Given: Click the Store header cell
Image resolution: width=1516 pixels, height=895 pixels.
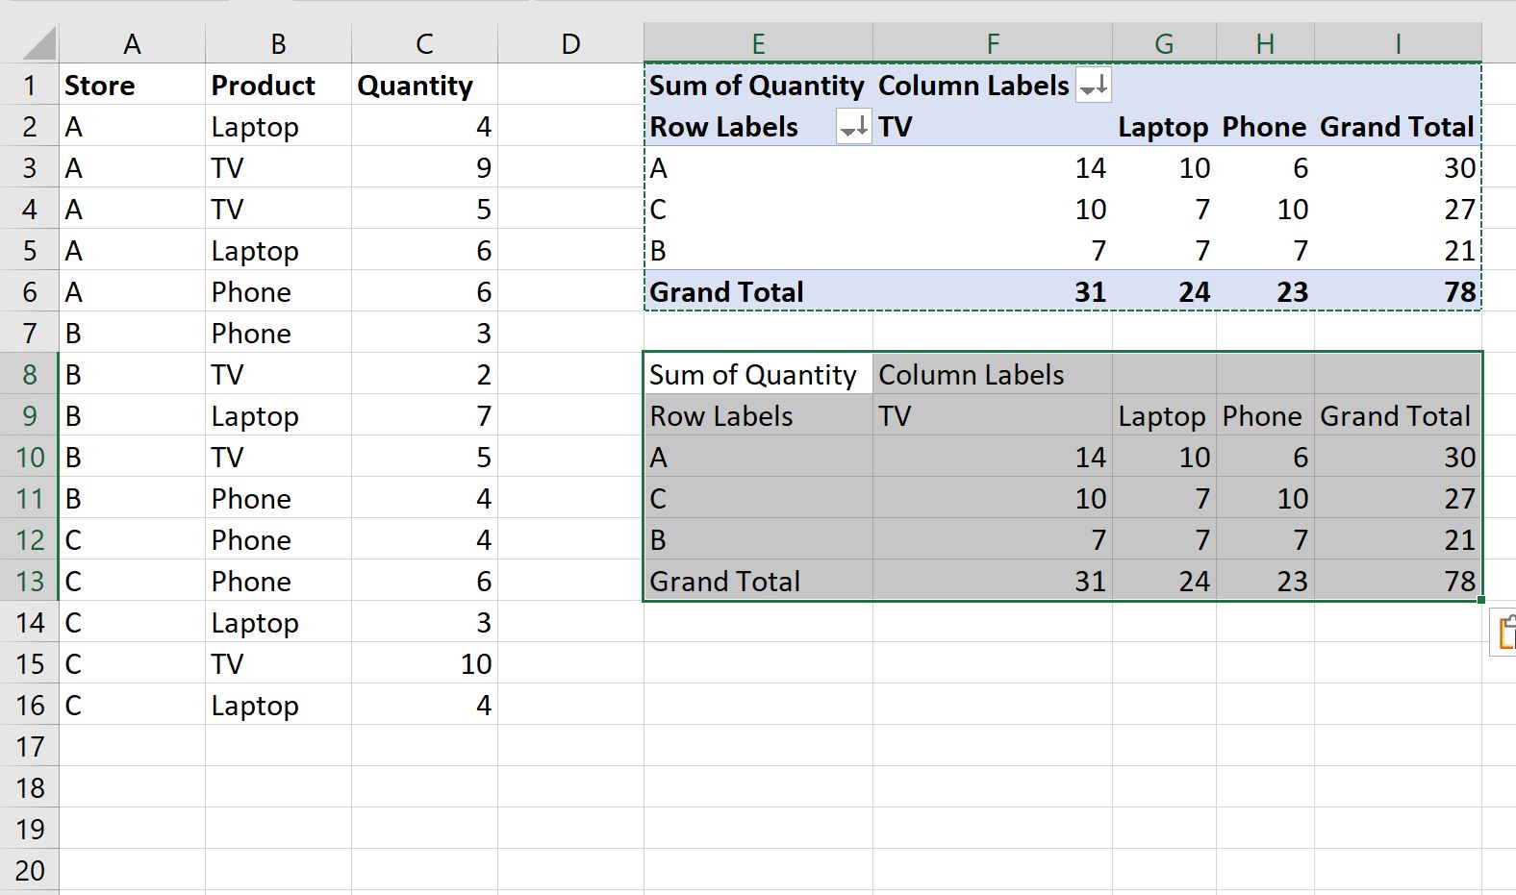Looking at the screenshot, I should click(x=133, y=86).
